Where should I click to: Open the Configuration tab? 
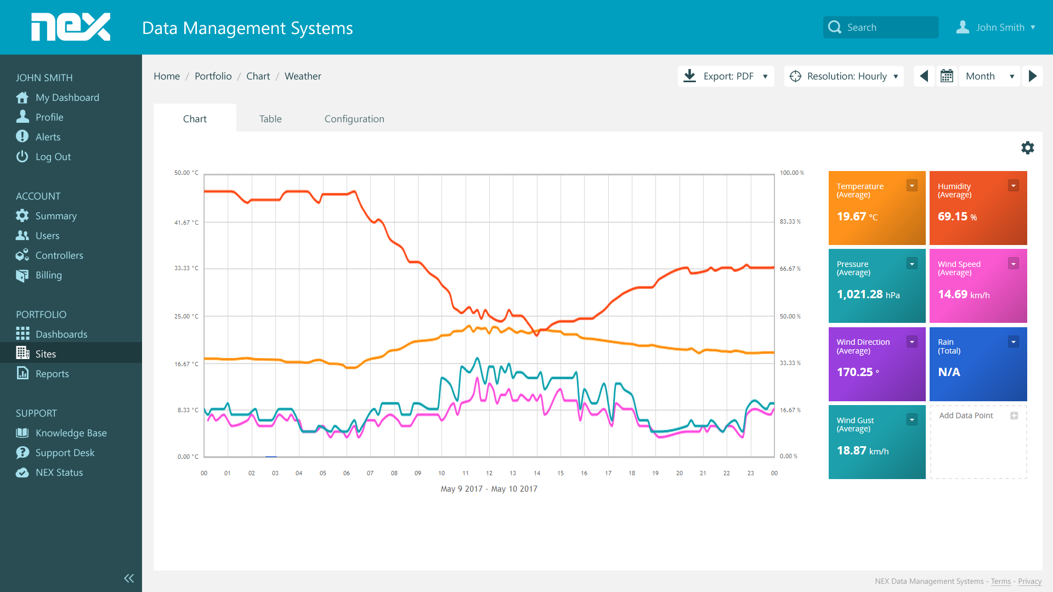354,118
